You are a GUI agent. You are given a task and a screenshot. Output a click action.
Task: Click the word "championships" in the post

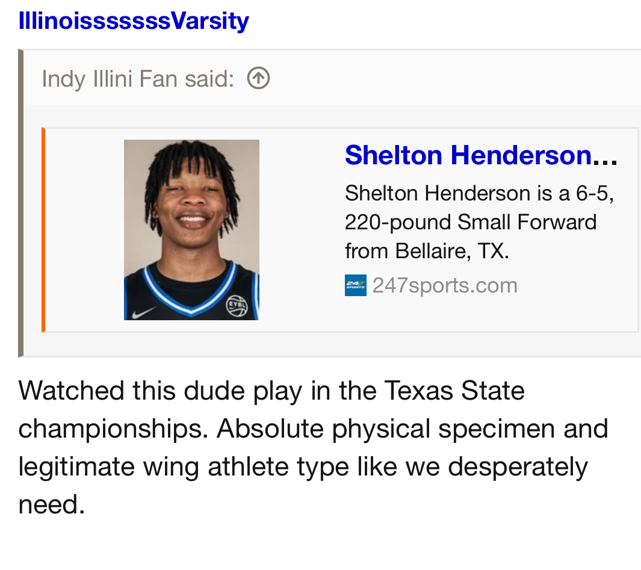click(x=113, y=429)
